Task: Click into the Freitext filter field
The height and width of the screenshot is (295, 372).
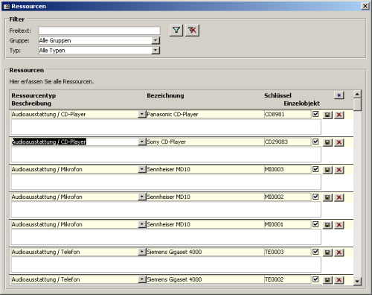Action: (x=99, y=31)
